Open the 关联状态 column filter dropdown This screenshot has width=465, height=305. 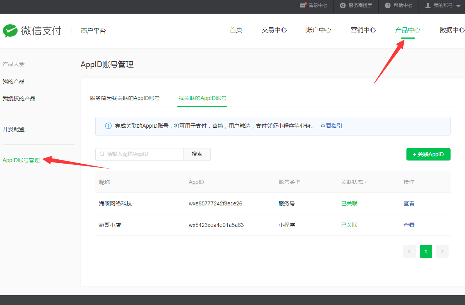[365, 182]
